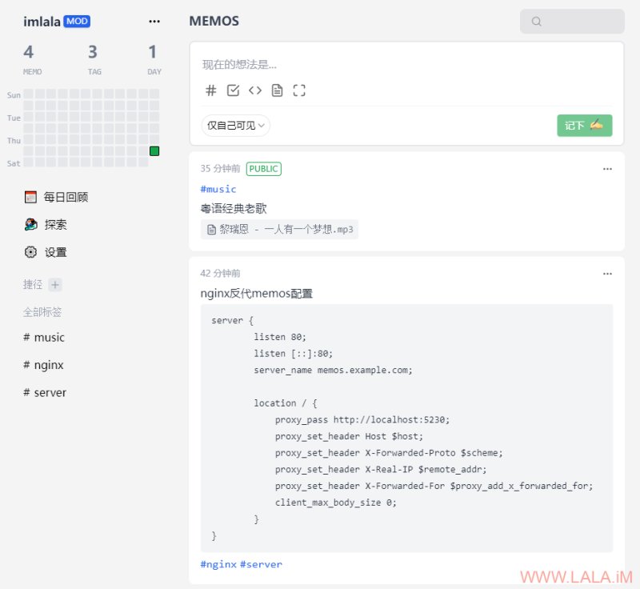The width and height of the screenshot is (640, 589).
Task: Insert a tag with the hash icon
Action: (x=210, y=90)
